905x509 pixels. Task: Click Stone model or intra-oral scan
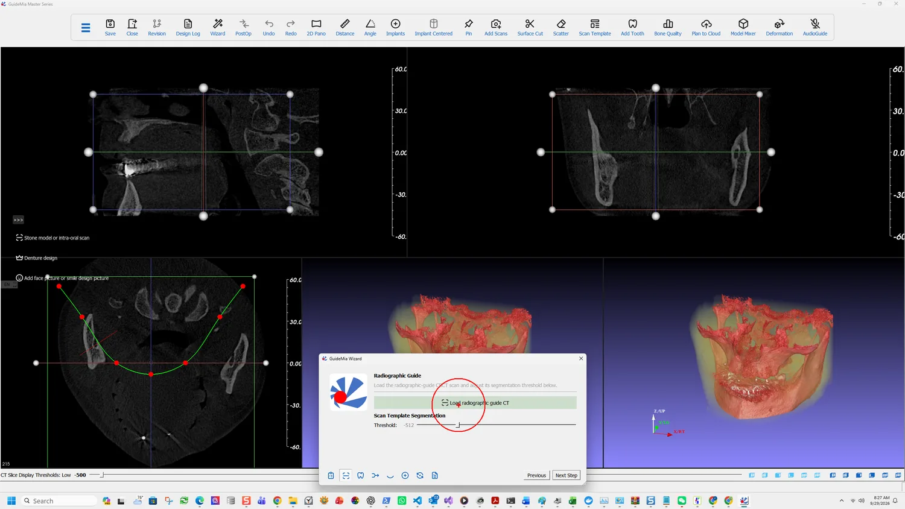point(52,238)
